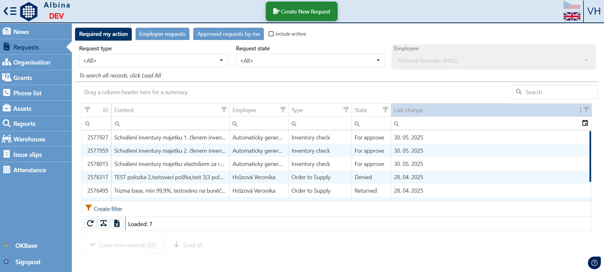Click Load more records (25) button
This screenshot has height=272, width=604.
122,245
